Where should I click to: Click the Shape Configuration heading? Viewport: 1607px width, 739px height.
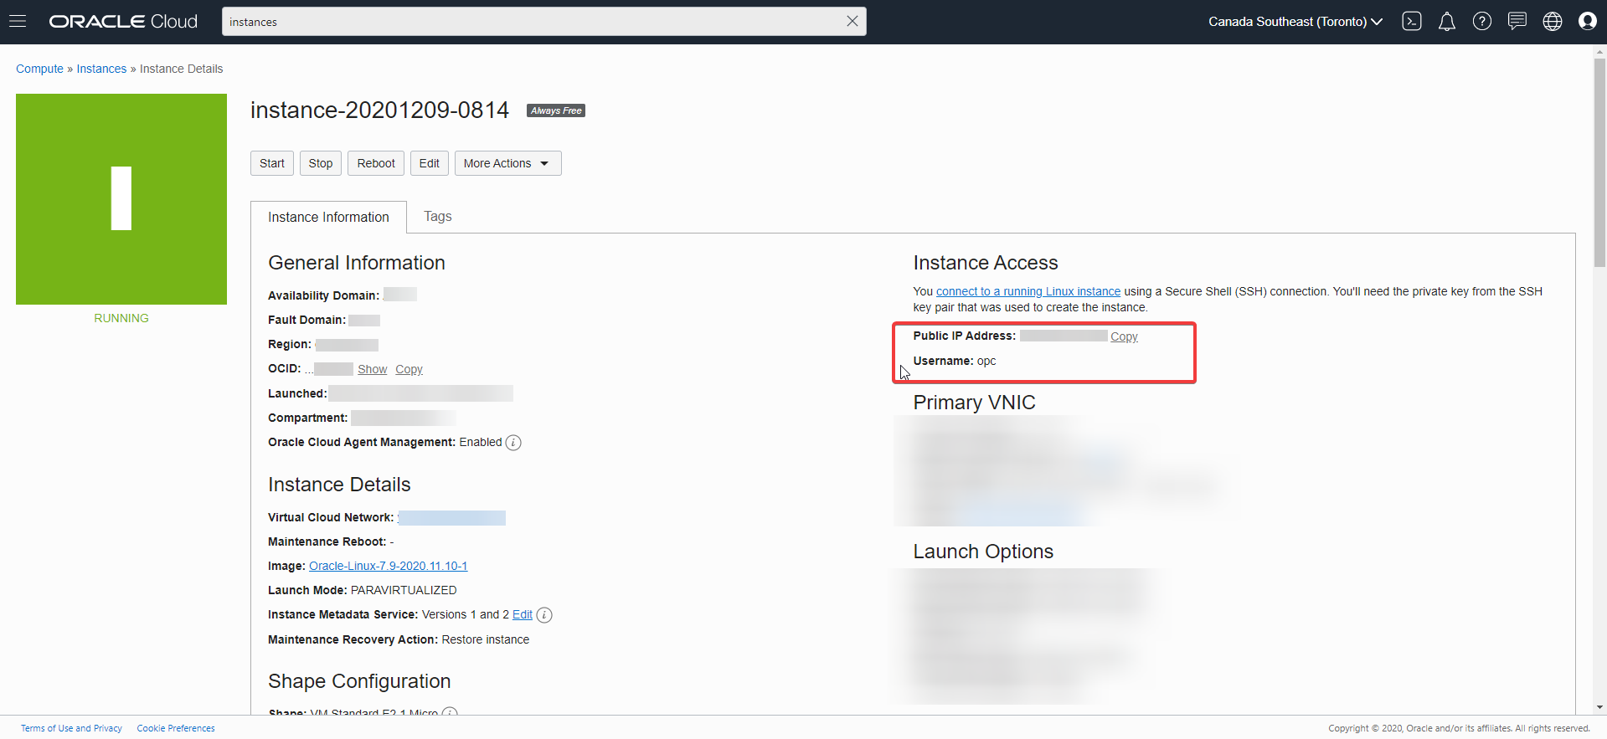[x=359, y=681]
